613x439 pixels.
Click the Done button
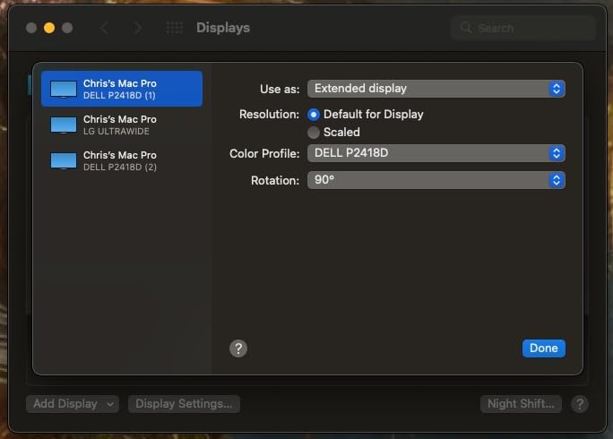(543, 349)
